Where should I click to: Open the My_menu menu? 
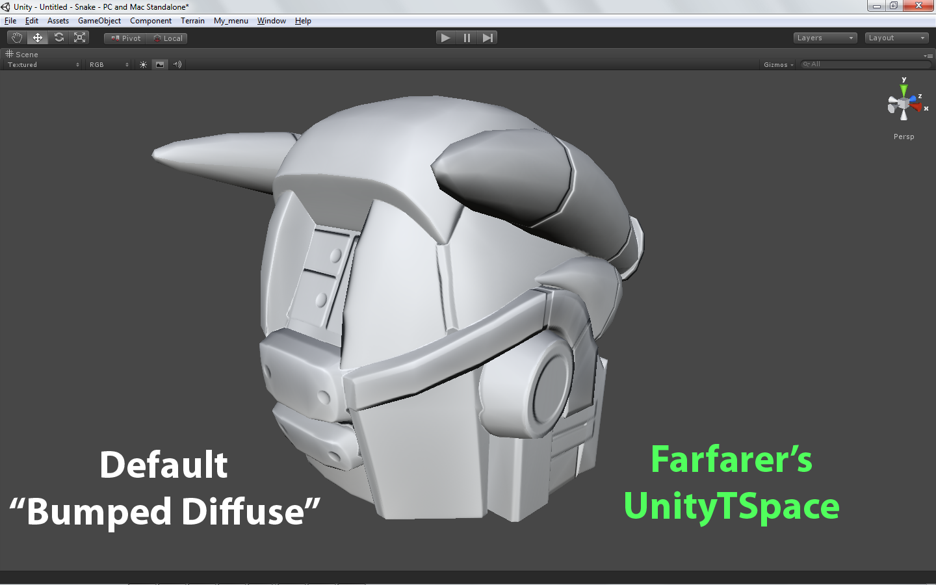231,21
